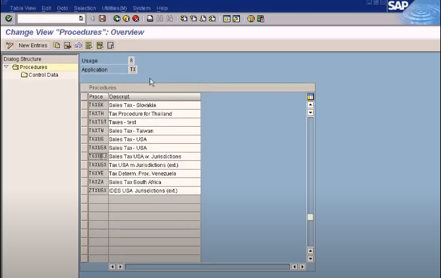The height and width of the screenshot is (278, 441).
Task: Open the Table View menu
Action: click(x=23, y=8)
